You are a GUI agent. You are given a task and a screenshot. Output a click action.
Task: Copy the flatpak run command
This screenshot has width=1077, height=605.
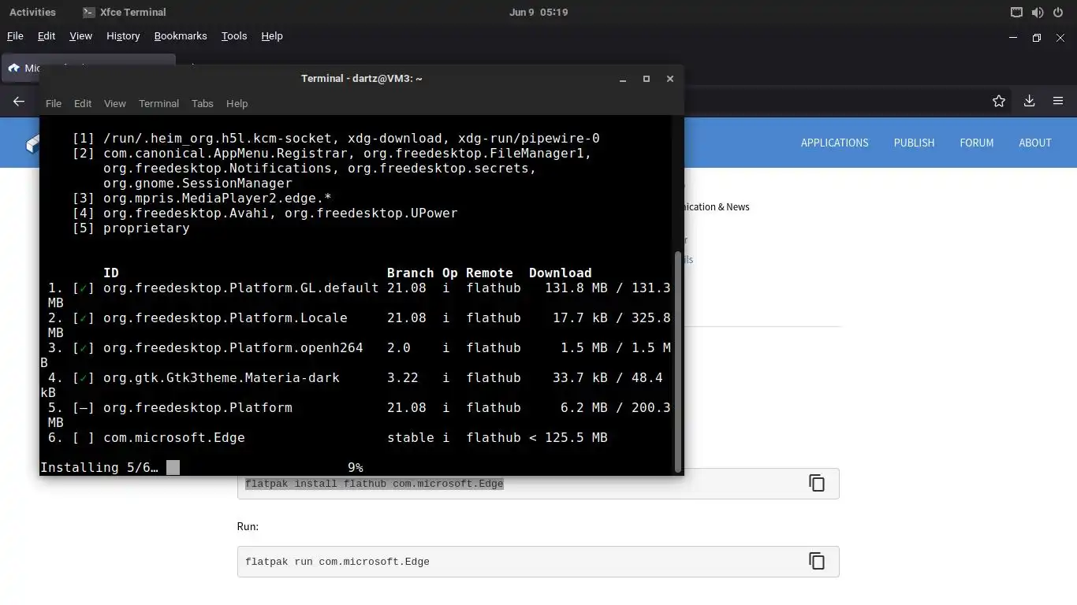point(817,561)
